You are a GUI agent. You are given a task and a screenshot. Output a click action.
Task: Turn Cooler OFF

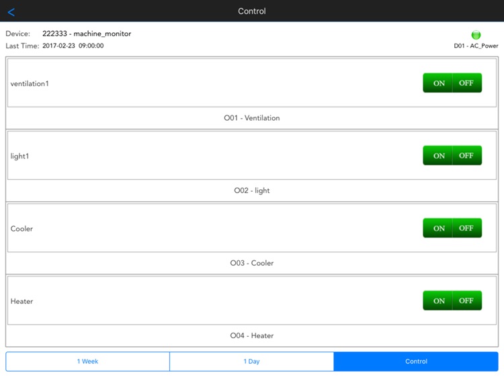(x=467, y=228)
